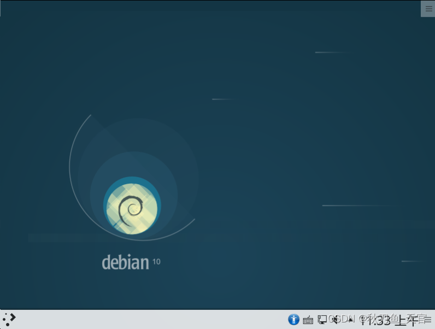The width and height of the screenshot is (435, 329).
Task: Open the accessibility tray icon
Action: point(293,320)
